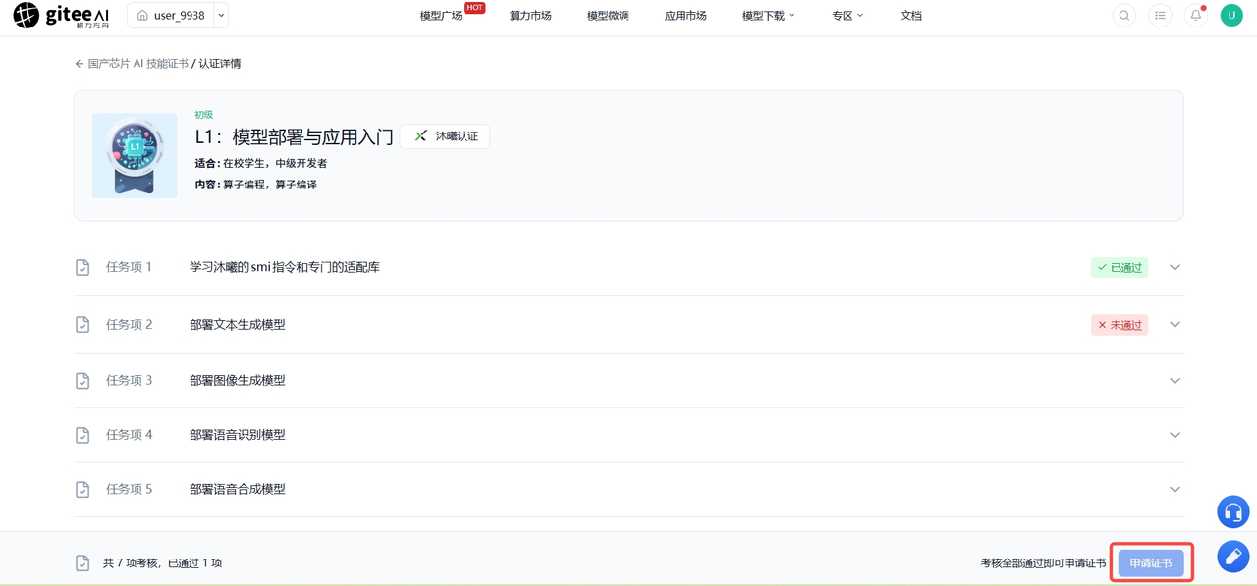Screen dimensions: 1257x586
Task: Open task 部署图像生成模型
Action: point(238,380)
